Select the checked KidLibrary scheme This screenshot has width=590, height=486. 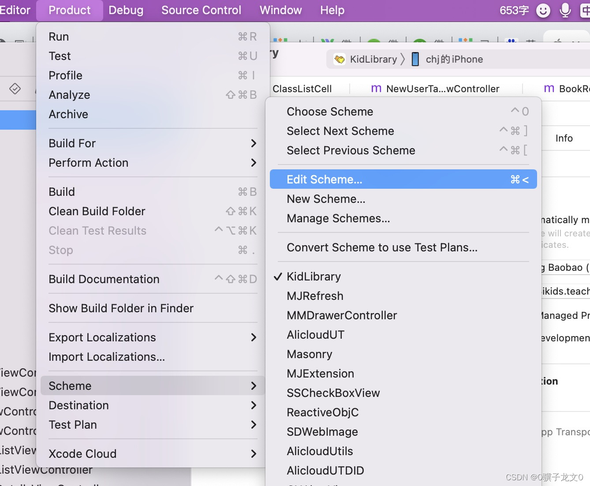point(403,277)
